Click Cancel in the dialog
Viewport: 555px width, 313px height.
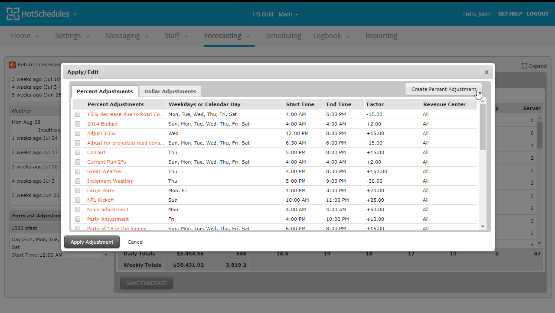pyautogui.click(x=135, y=242)
